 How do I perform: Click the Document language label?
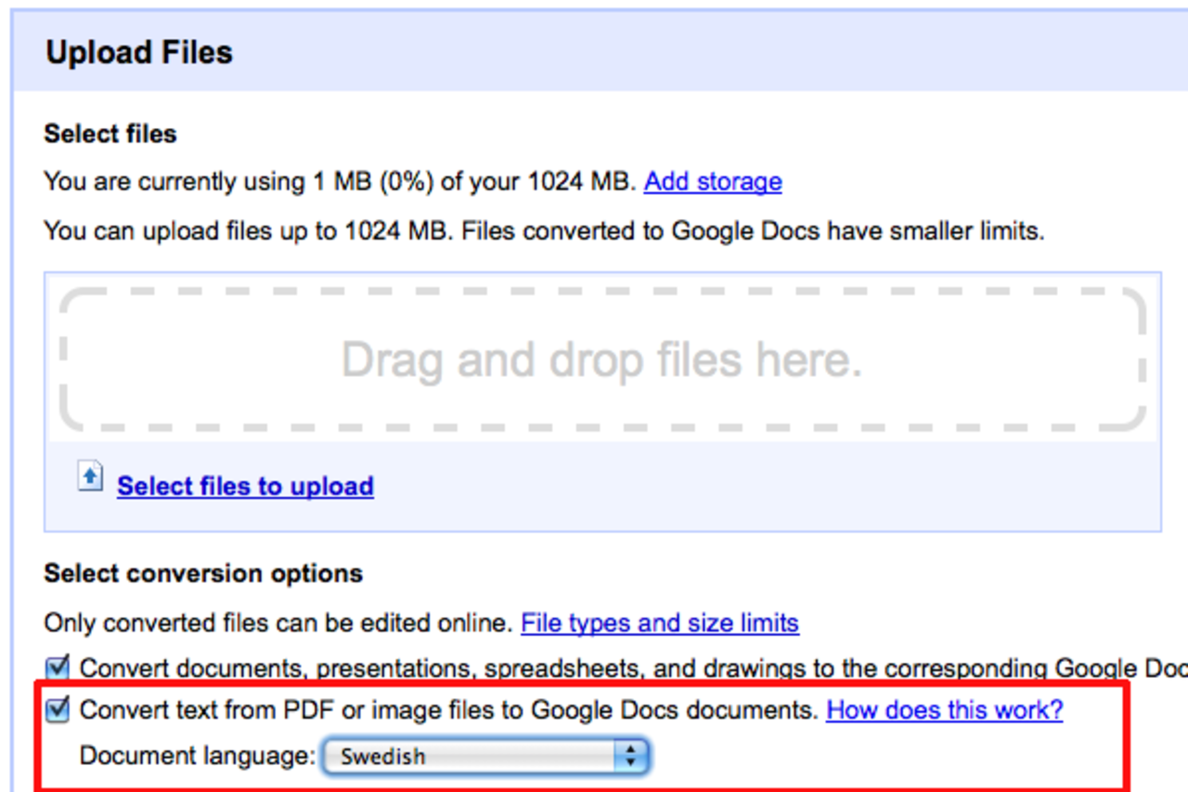click(x=198, y=756)
